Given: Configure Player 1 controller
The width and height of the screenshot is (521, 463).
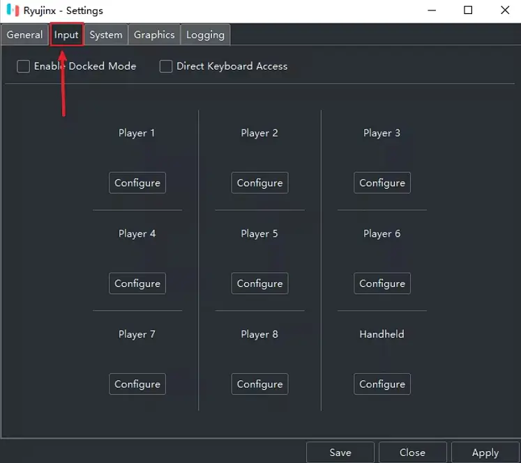Looking at the screenshot, I should (137, 182).
